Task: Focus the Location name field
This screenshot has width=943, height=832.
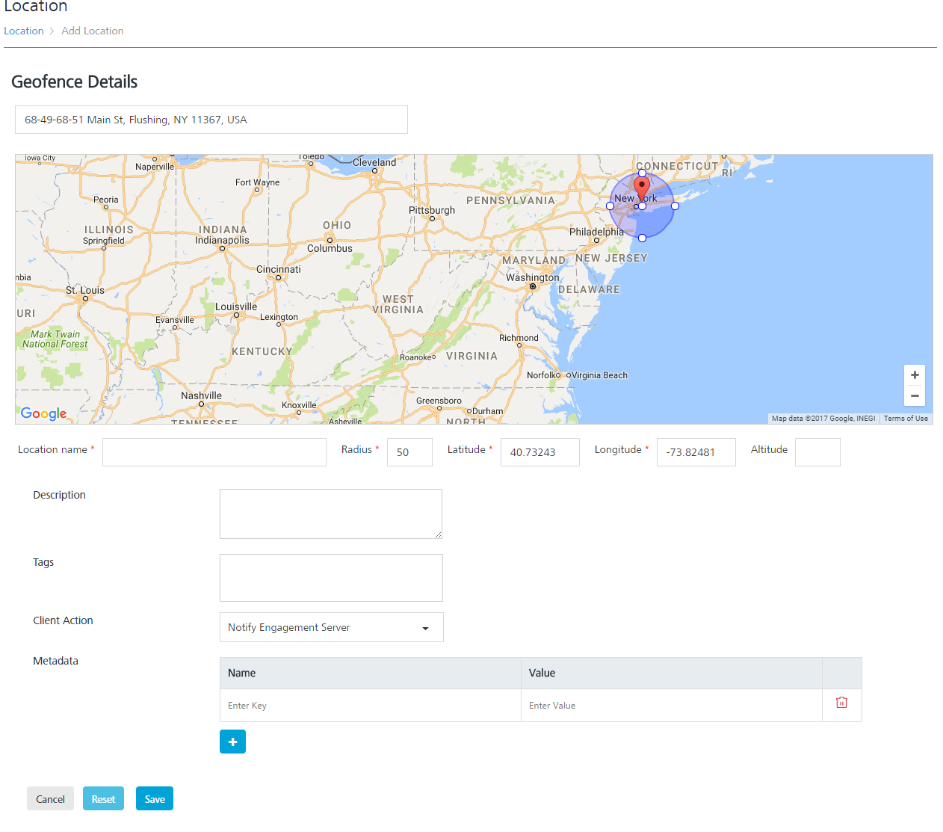Action: [x=214, y=452]
